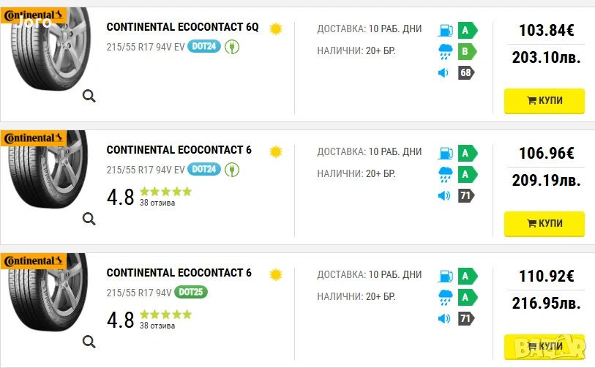Viewport: 595px width, 368px height.
Task: Click noise speaker icon in first listing
Action: tap(443, 72)
